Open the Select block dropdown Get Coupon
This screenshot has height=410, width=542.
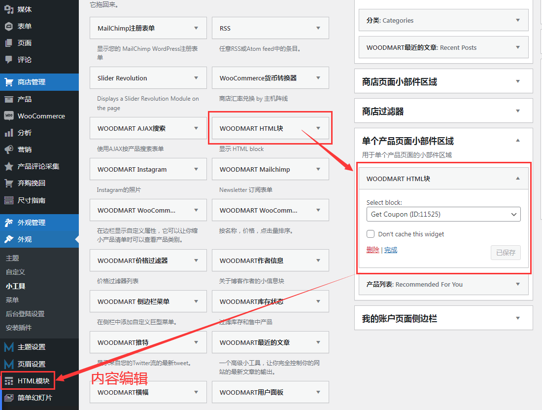point(443,214)
